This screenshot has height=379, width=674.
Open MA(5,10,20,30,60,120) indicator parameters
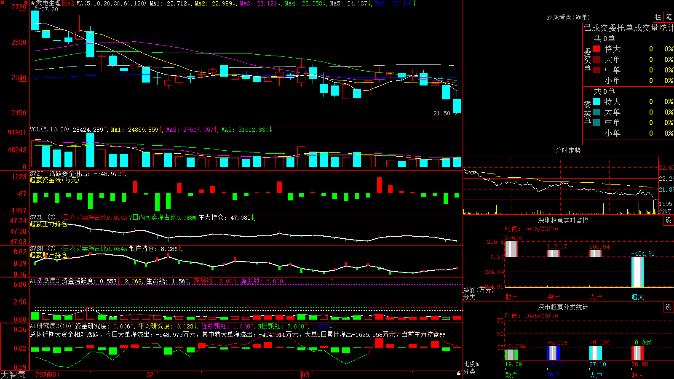(x=111, y=3)
